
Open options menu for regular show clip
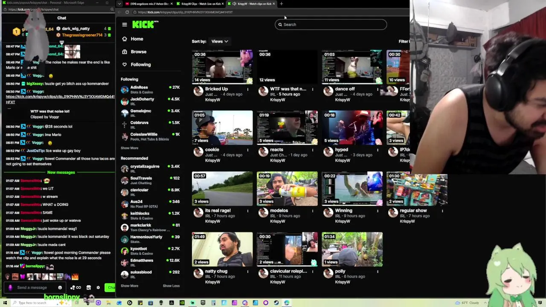442,211
